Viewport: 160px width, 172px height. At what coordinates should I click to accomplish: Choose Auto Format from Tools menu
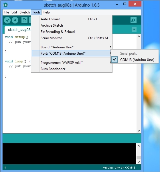pyautogui.click(x=72, y=19)
